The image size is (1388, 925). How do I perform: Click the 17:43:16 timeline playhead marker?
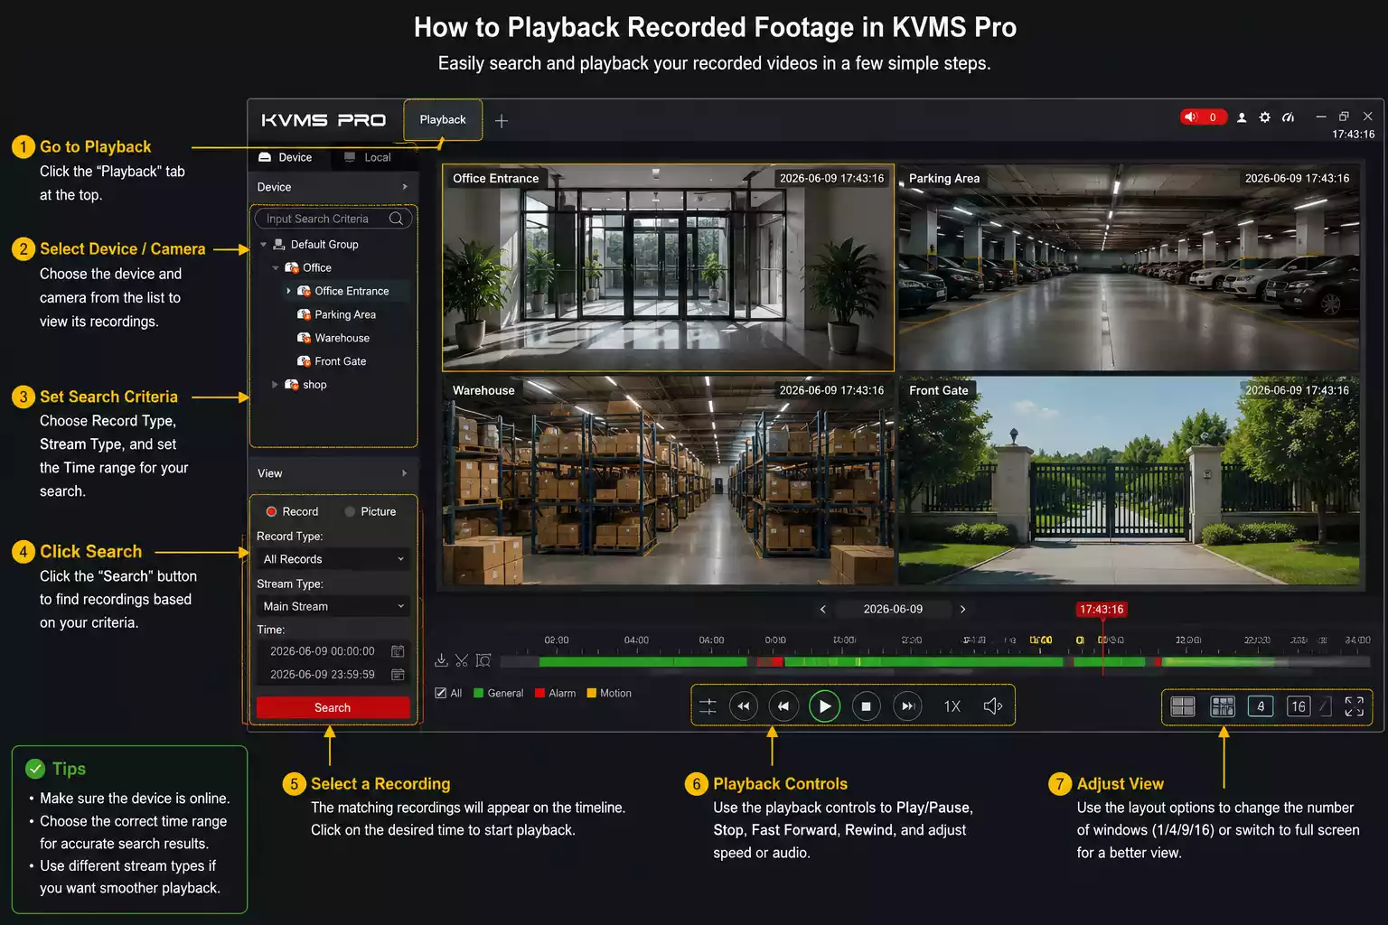tap(1102, 610)
